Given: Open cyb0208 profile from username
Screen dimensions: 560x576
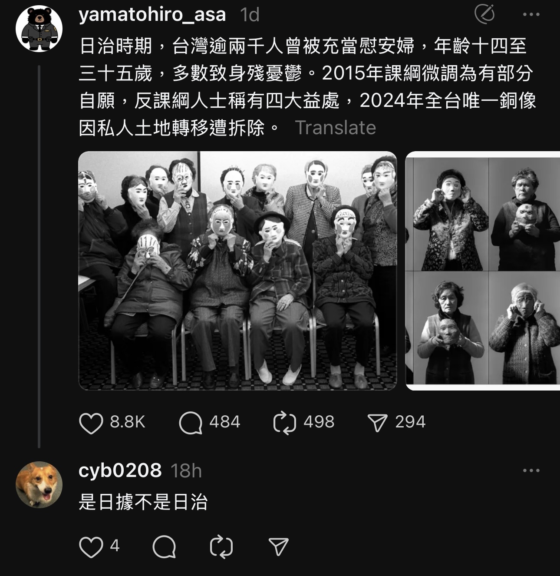Looking at the screenshot, I should pyautogui.click(x=120, y=470).
